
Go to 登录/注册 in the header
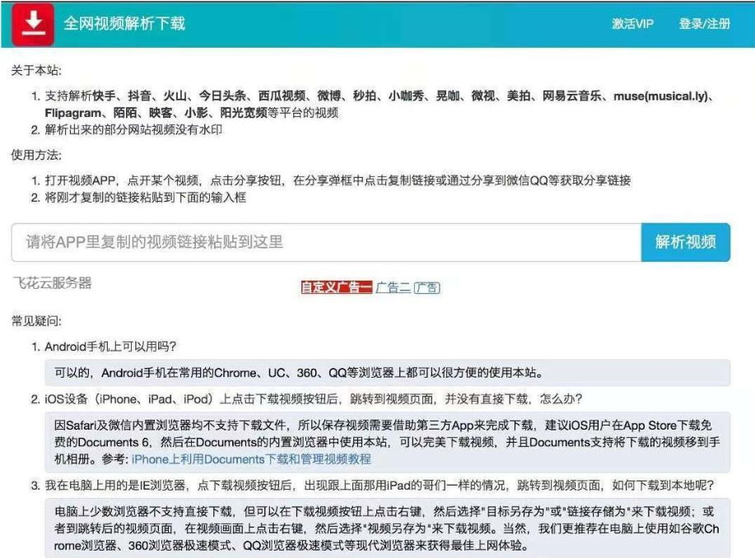[x=705, y=24]
